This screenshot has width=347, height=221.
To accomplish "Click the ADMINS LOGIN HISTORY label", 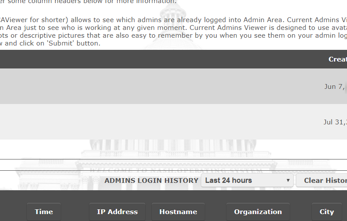I will [151, 181].
